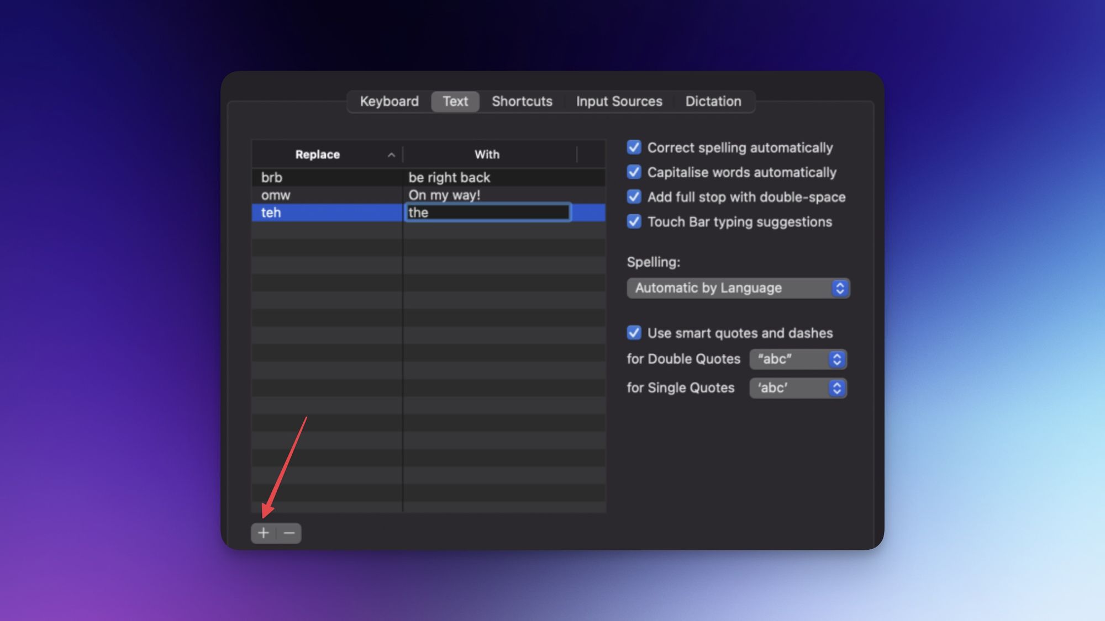1105x621 pixels.
Task: Click the With column header
Action: 487,155
